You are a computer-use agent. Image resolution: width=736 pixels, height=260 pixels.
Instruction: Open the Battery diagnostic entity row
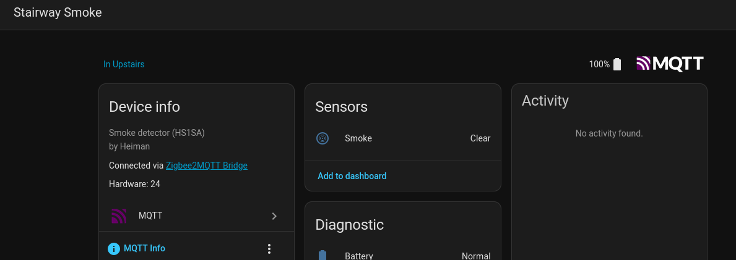tap(359, 256)
